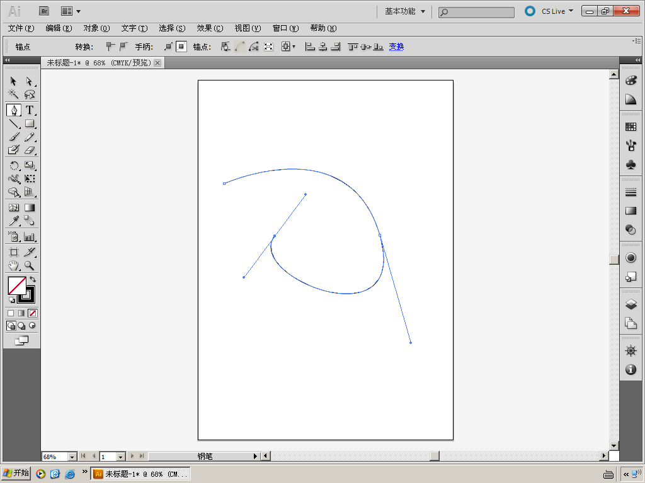
Task: Open the 对象 menu
Action: pyautogui.click(x=96, y=28)
